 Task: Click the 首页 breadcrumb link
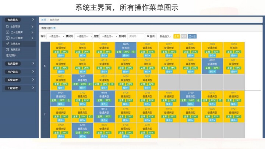click(44, 20)
